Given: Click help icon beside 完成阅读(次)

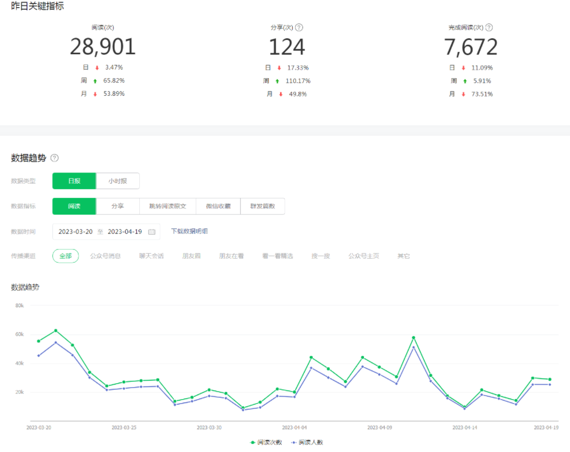Looking at the screenshot, I should (489, 27).
